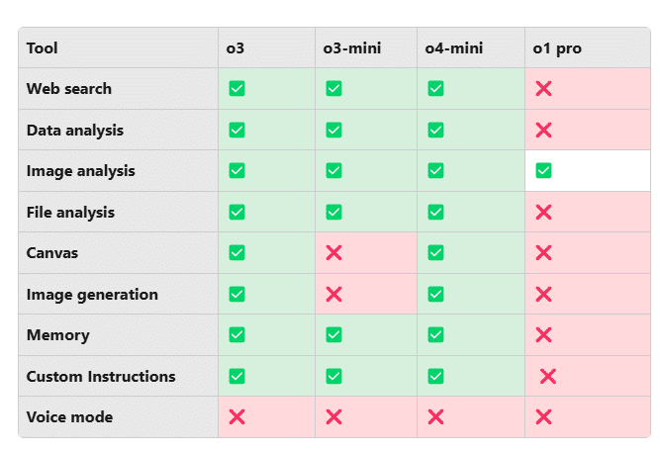Select the Image generation row label

(92, 294)
